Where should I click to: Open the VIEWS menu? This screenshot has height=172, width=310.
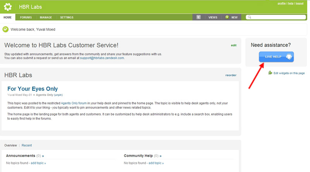click(x=213, y=17)
